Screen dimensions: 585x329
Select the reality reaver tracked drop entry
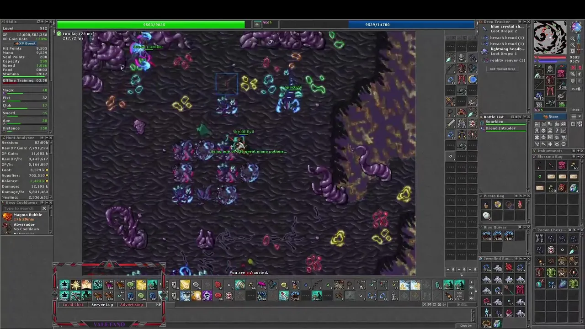(x=503, y=60)
